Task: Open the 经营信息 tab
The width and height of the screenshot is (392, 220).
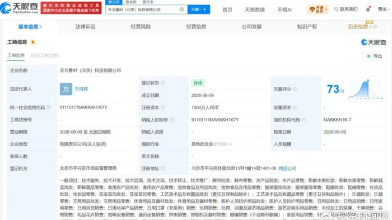Action: click(x=196, y=27)
